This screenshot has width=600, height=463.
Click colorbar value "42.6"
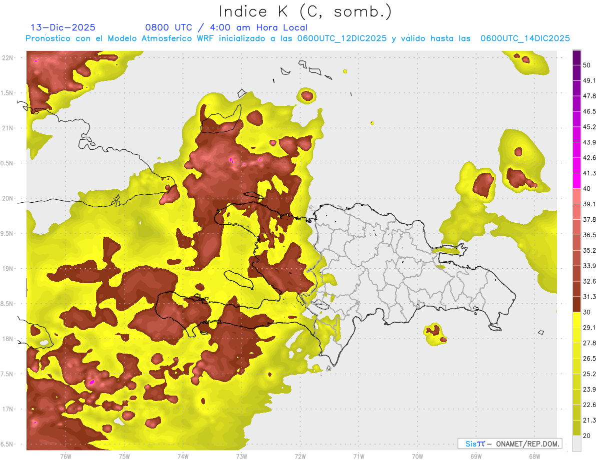(589, 158)
